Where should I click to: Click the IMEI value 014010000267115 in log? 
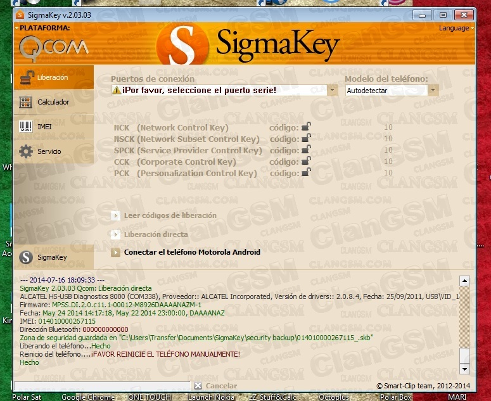pyautogui.click(x=67, y=321)
